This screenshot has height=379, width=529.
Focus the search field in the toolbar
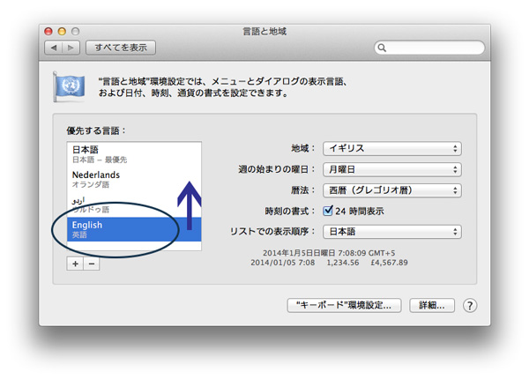coord(429,48)
